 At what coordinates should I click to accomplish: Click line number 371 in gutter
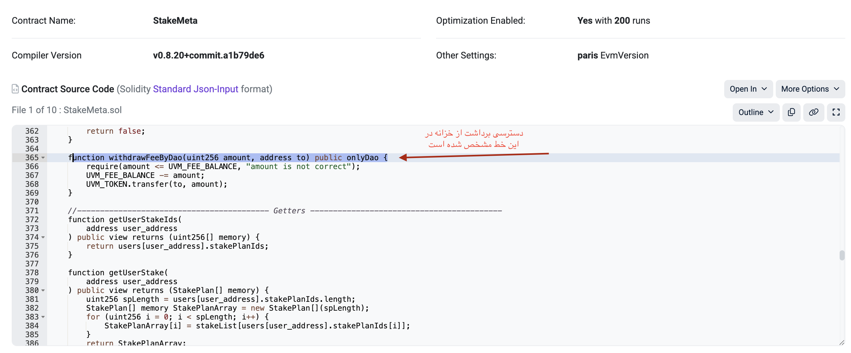click(32, 211)
